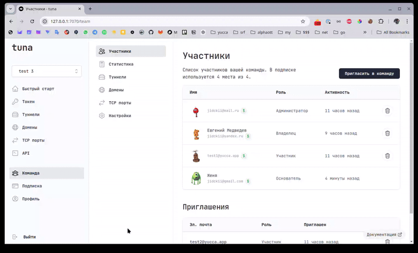Click green badge next to jidck11@gmail.com
The image size is (418, 253).
248,181
